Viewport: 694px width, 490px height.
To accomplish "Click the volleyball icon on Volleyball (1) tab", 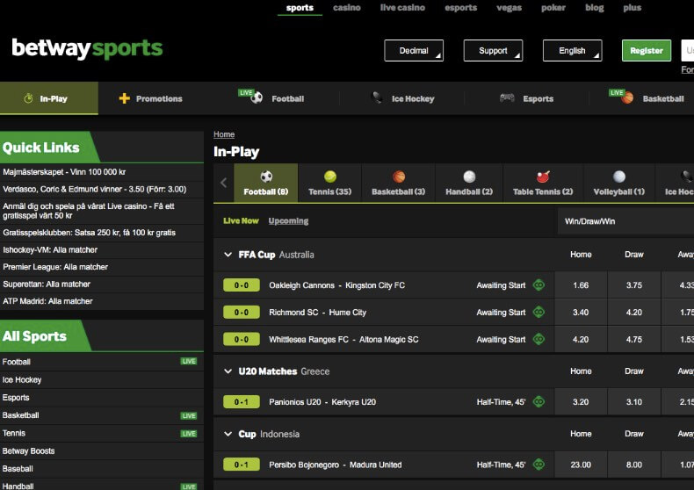I will pyautogui.click(x=619, y=177).
